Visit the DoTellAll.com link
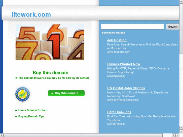The height and width of the screenshot is (137, 183). click(116, 124)
